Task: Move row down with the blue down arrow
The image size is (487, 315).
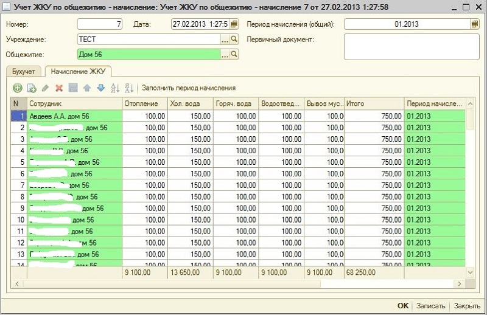Action: pyautogui.click(x=101, y=88)
